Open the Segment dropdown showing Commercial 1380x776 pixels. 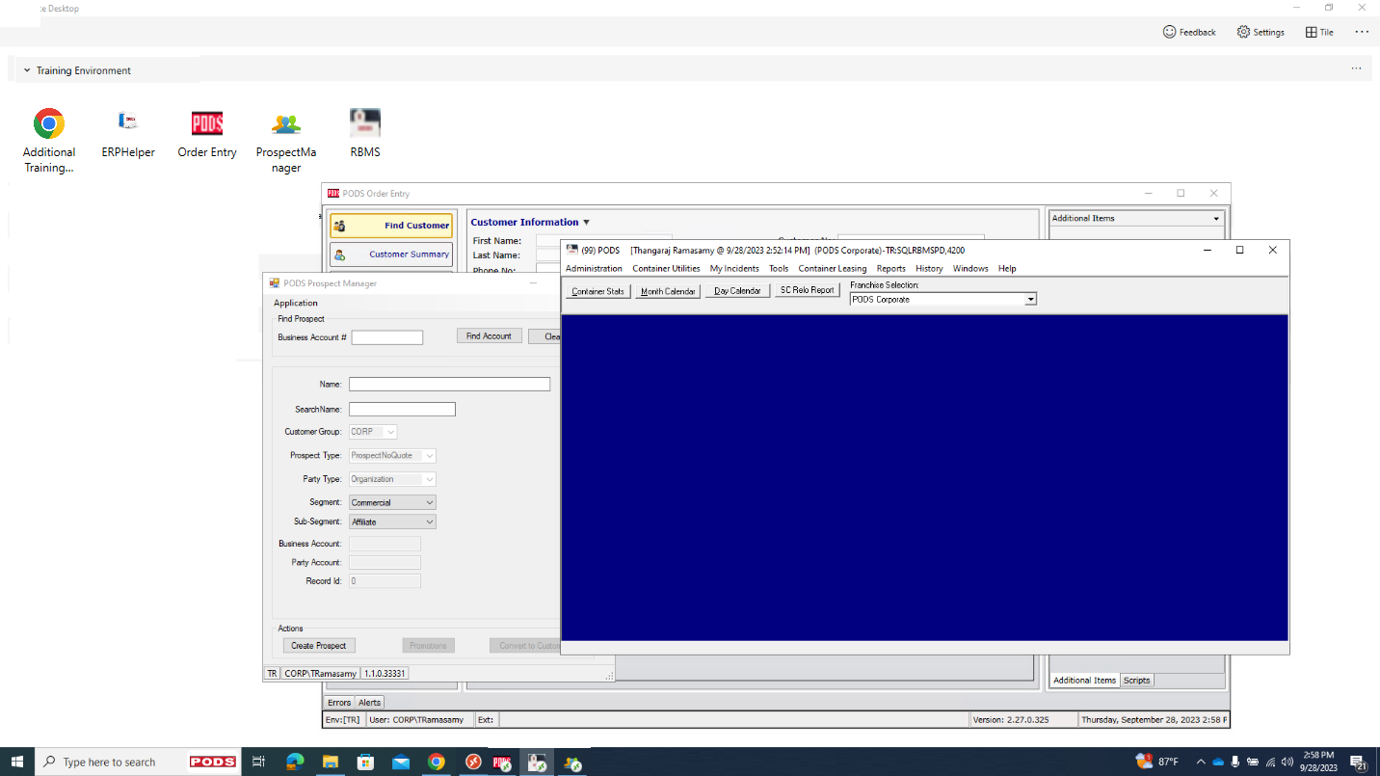tap(430, 502)
